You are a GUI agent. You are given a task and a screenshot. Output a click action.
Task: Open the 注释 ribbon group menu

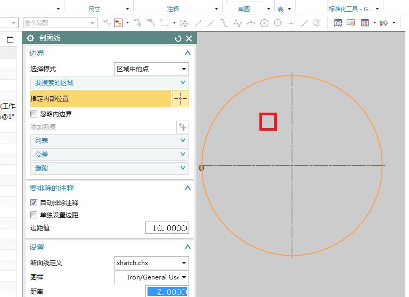pos(217,9)
